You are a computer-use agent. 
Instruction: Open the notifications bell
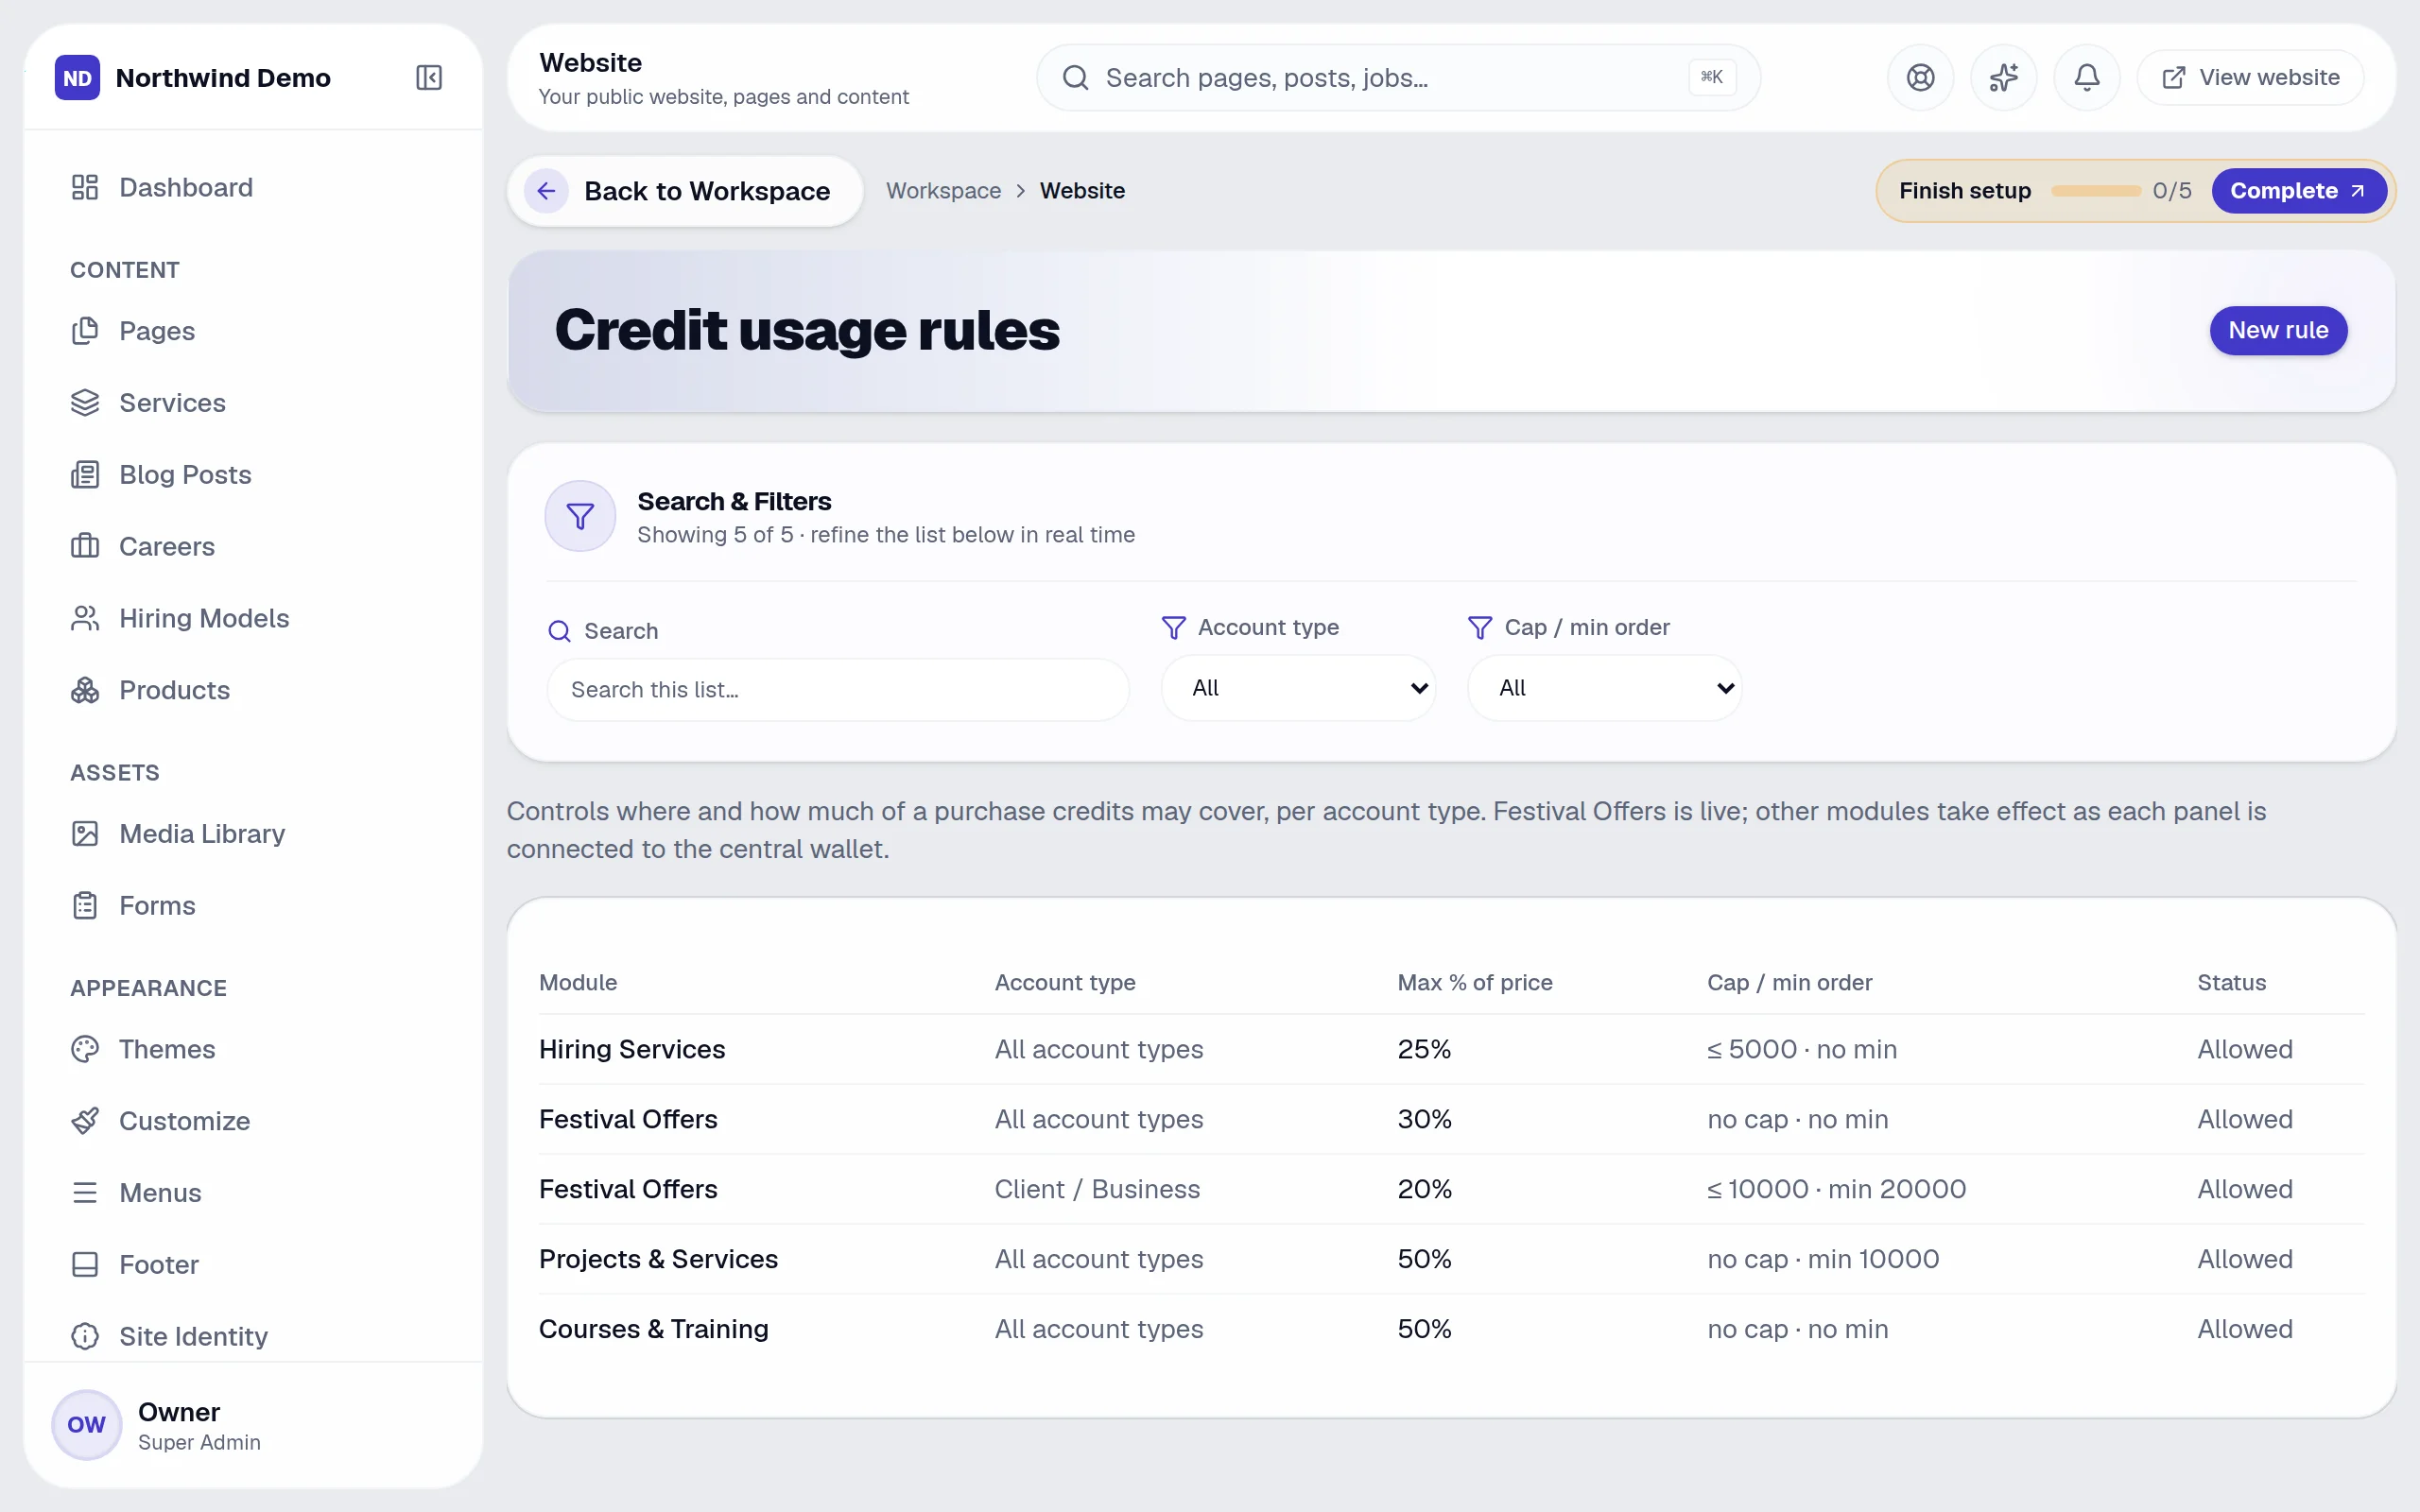click(2086, 78)
